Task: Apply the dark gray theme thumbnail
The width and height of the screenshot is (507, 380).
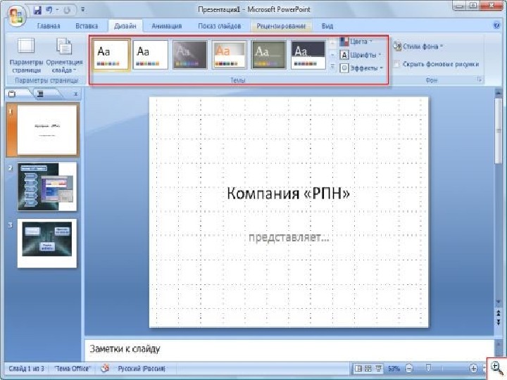Action: 190,54
